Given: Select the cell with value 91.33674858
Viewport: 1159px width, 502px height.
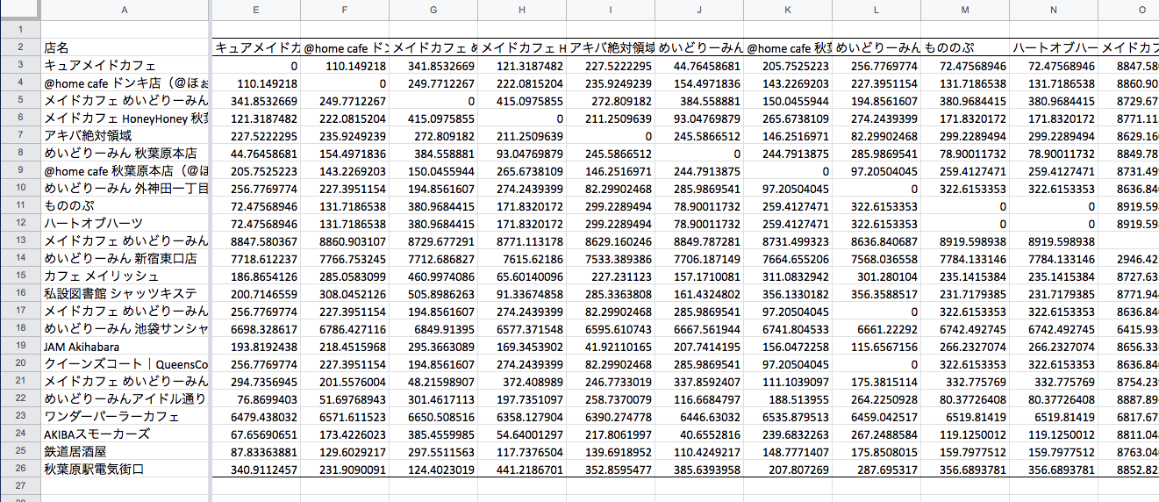Looking at the screenshot, I should click(x=521, y=293).
